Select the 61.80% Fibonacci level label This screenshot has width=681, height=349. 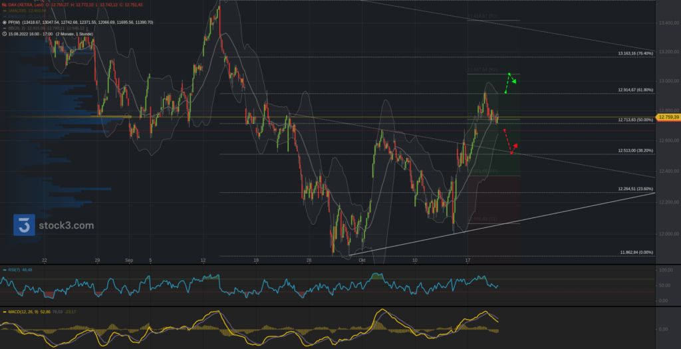[x=634, y=89]
